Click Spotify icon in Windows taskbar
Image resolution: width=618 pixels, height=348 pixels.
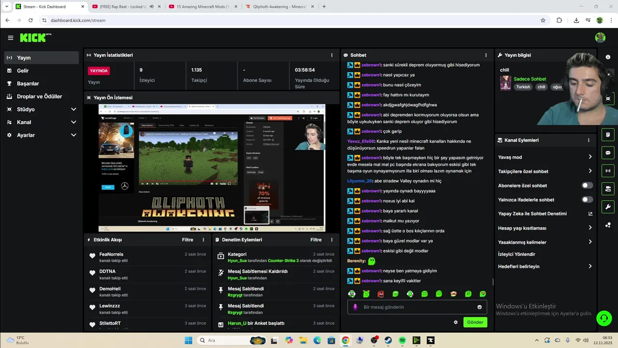pyautogui.click(x=402, y=340)
